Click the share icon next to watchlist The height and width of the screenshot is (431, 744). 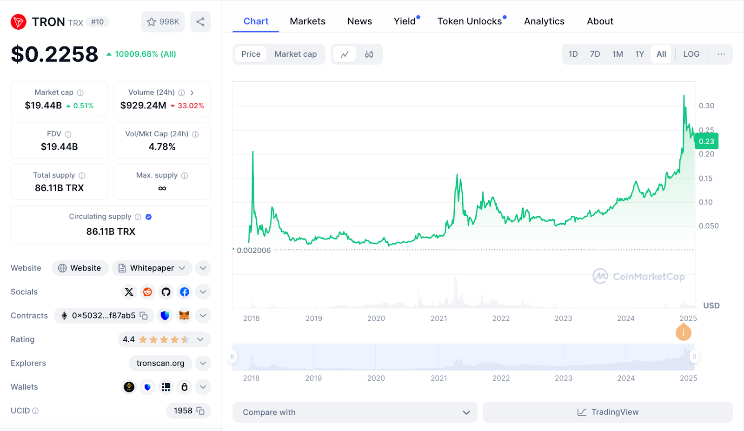coord(200,22)
